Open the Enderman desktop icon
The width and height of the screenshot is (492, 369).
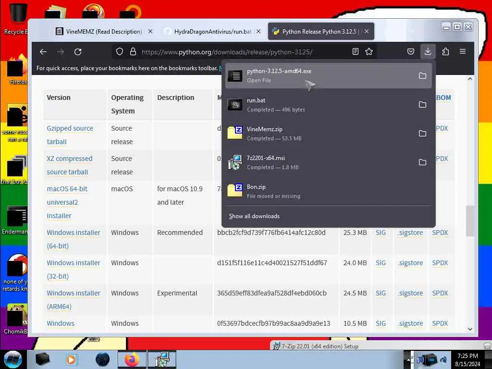[15, 220]
